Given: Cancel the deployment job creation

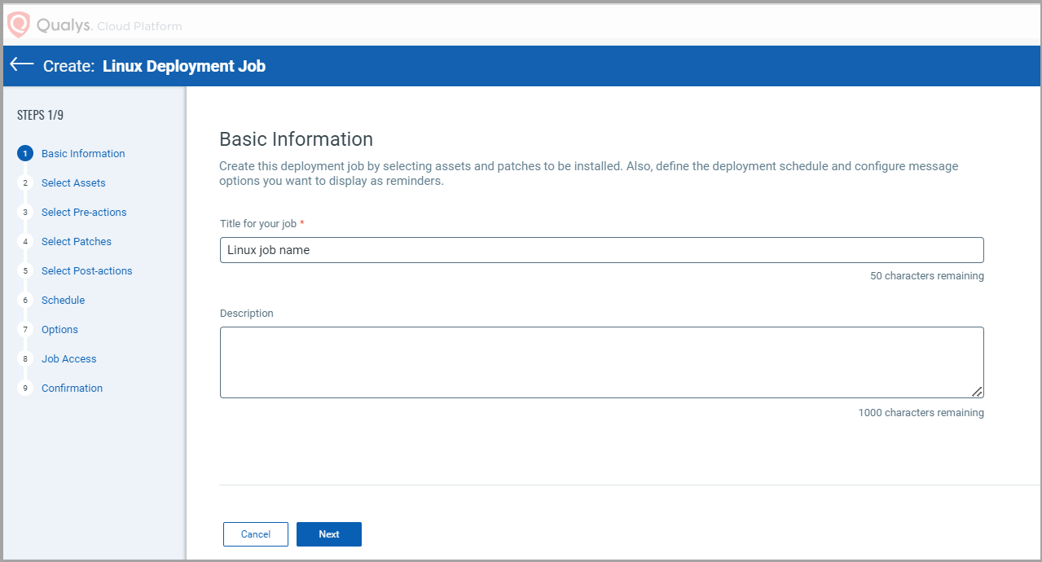Looking at the screenshot, I should click(255, 534).
